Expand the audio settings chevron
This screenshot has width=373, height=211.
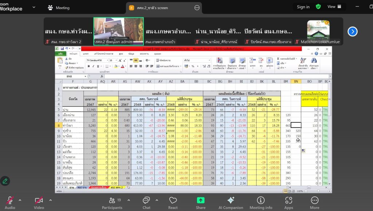point(20,200)
